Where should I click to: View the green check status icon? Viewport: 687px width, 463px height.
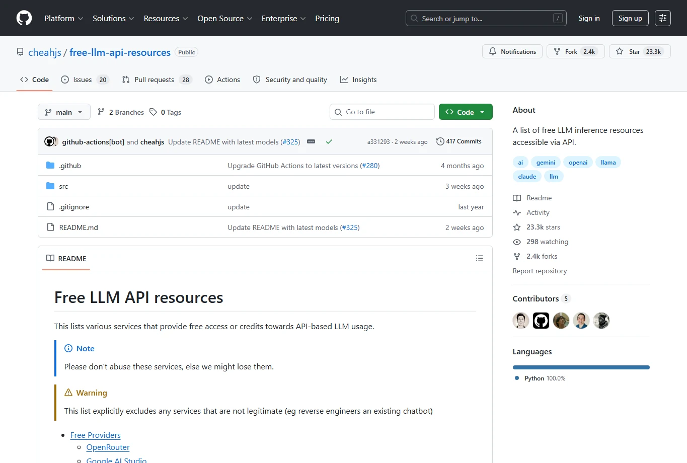[x=329, y=142]
